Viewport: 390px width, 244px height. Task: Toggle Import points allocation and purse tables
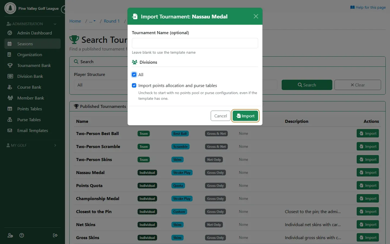(x=134, y=85)
